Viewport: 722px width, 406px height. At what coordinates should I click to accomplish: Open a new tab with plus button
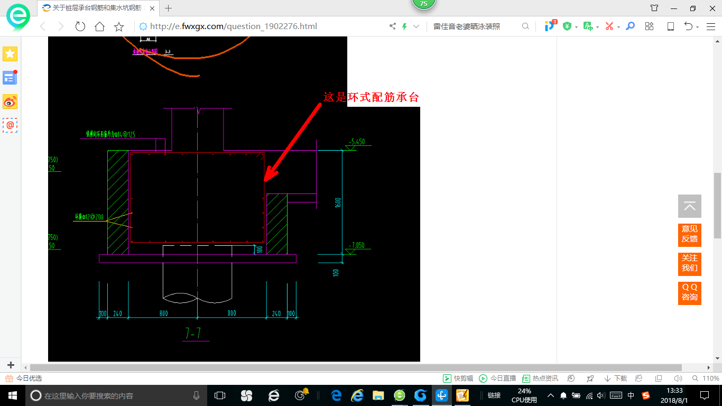point(169,8)
